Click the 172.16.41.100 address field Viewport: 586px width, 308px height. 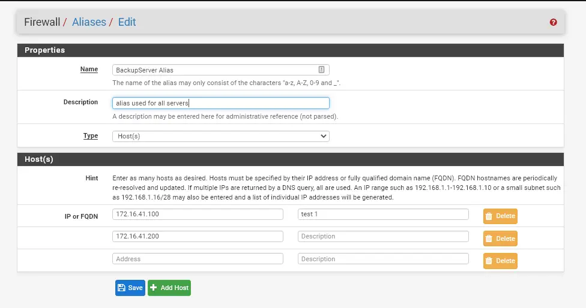coord(198,214)
